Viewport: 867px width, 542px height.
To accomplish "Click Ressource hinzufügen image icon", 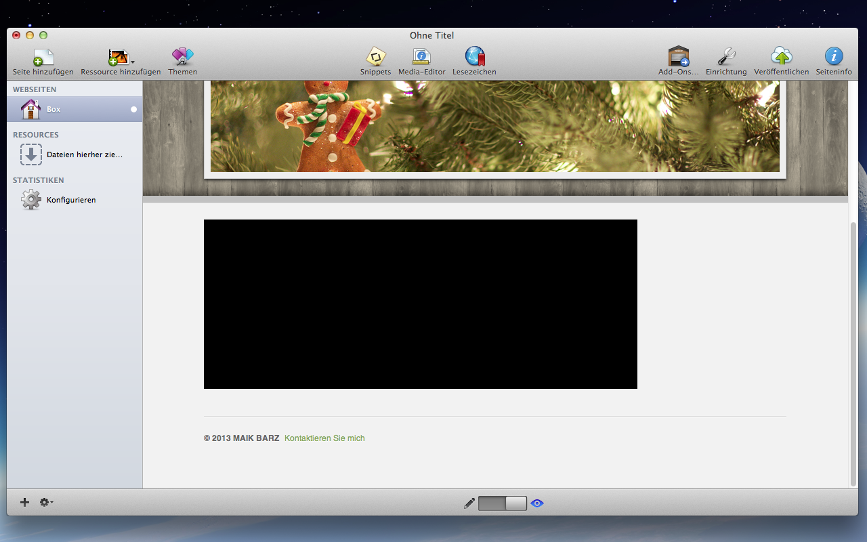I will tap(118, 57).
